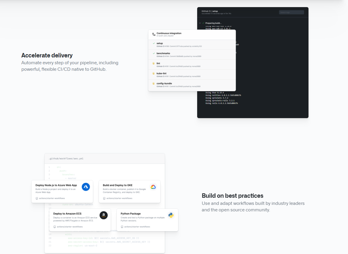Collapse the Preparing build log section chevron
Screen dimensions: 348x254
200,23
